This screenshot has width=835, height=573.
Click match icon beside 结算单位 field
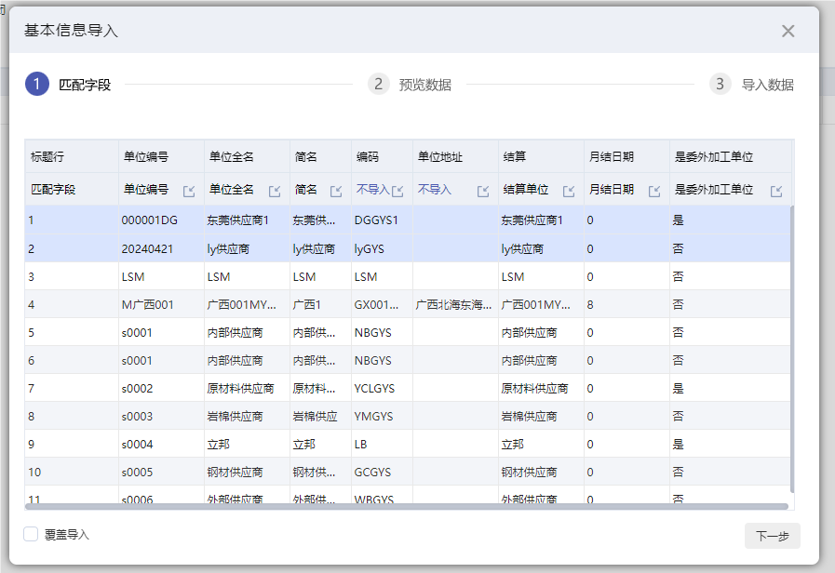[x=569, y=191]
